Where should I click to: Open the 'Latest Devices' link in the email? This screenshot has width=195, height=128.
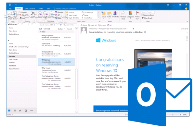tap(156, 41)
